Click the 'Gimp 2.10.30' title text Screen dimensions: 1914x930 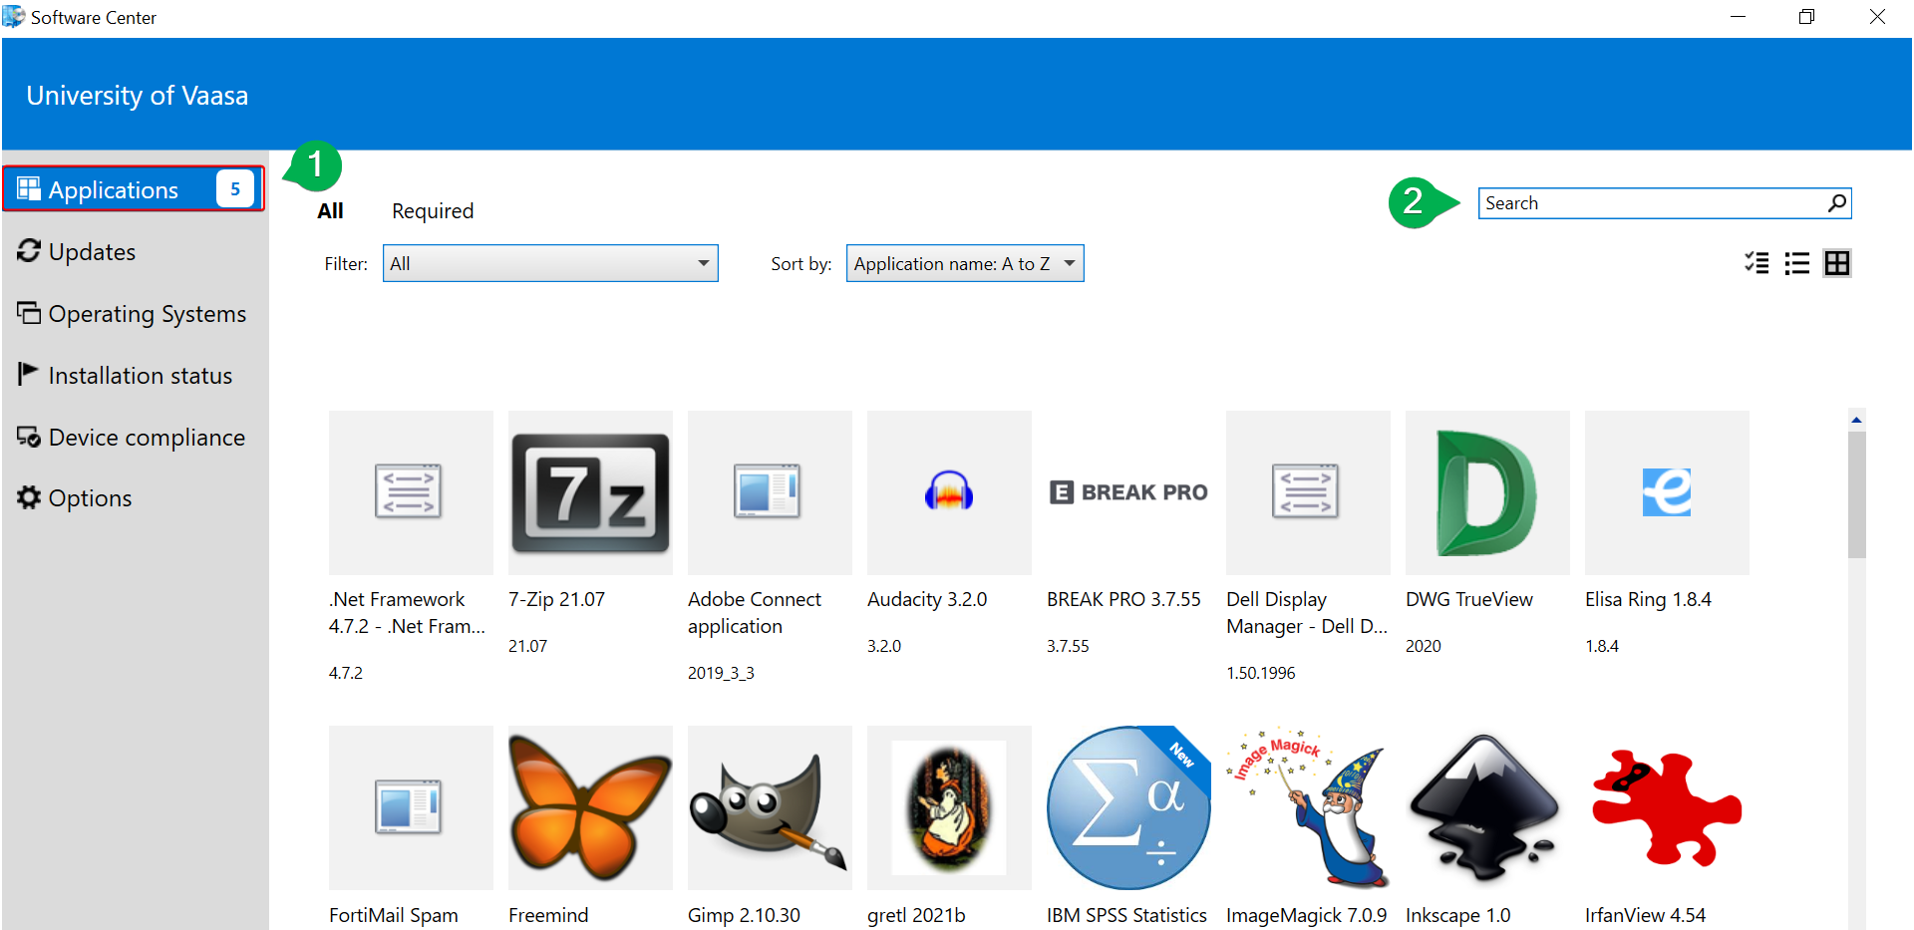point(744,915)
